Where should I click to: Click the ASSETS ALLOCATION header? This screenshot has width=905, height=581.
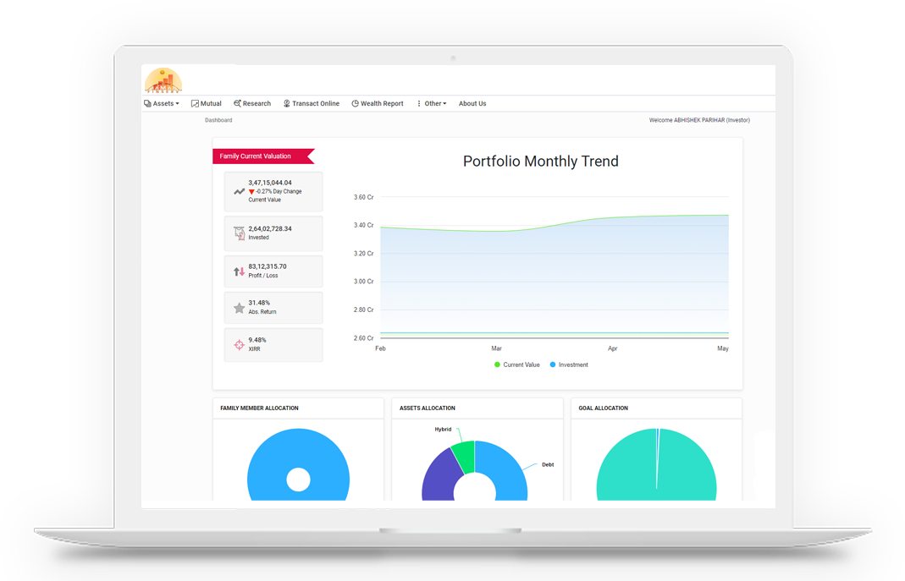point(428,408)
